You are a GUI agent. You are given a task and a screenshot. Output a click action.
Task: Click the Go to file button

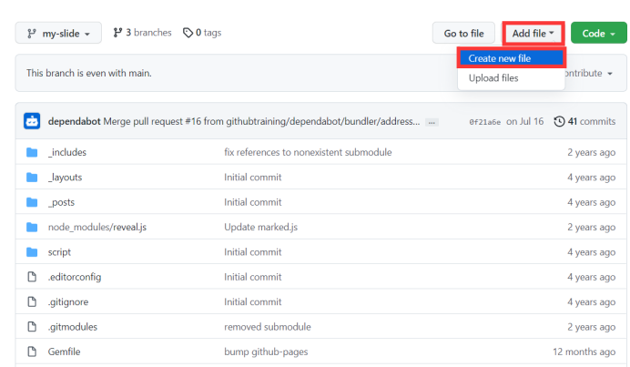pos(463,33)
